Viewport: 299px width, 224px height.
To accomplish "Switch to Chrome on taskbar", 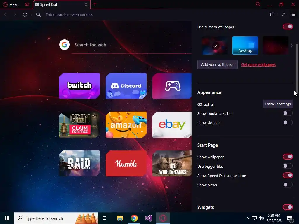I will [x=134, y=218].
